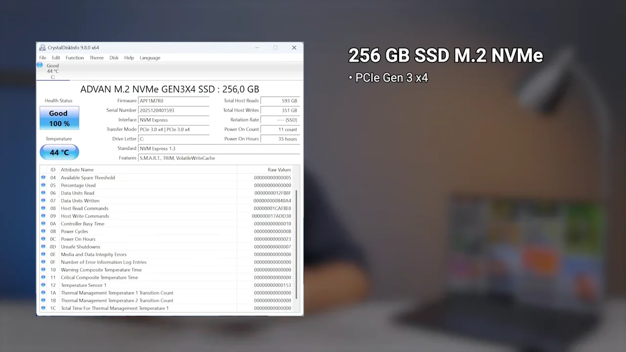626x352 pixels.
Task: Click raw value 0000000012FB8F
Action: [272, 193]
